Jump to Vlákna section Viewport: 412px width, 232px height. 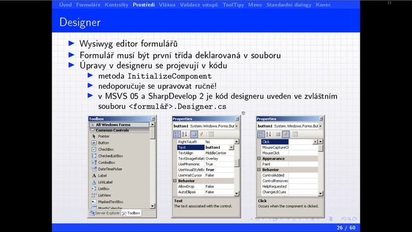click(x=167, y=5)
